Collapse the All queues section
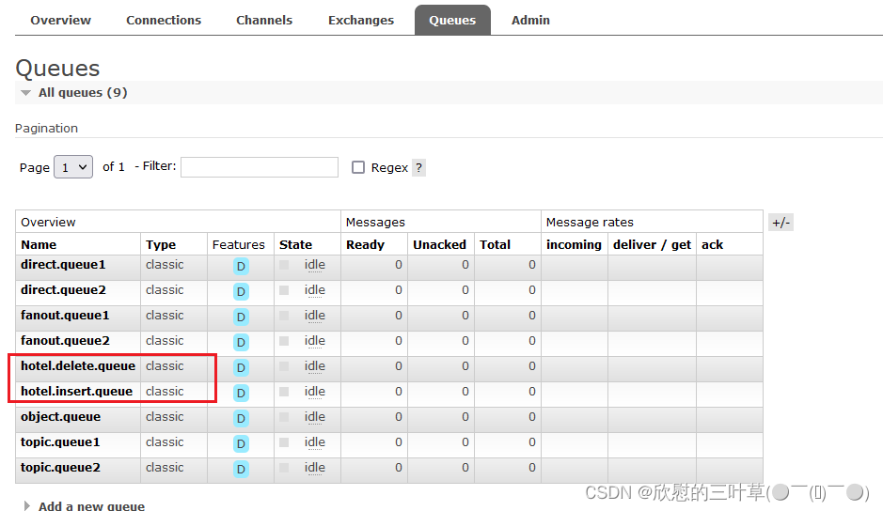The height and width of the screenshot is (511, 883). pos(82,92)
